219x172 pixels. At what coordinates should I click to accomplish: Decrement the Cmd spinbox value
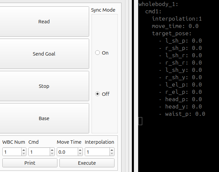[x=52, y=154]
